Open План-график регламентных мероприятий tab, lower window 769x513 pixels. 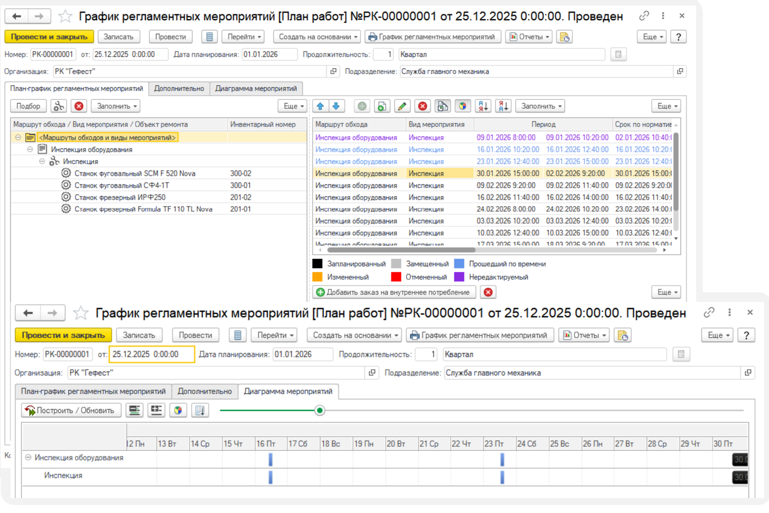[93, 392]
